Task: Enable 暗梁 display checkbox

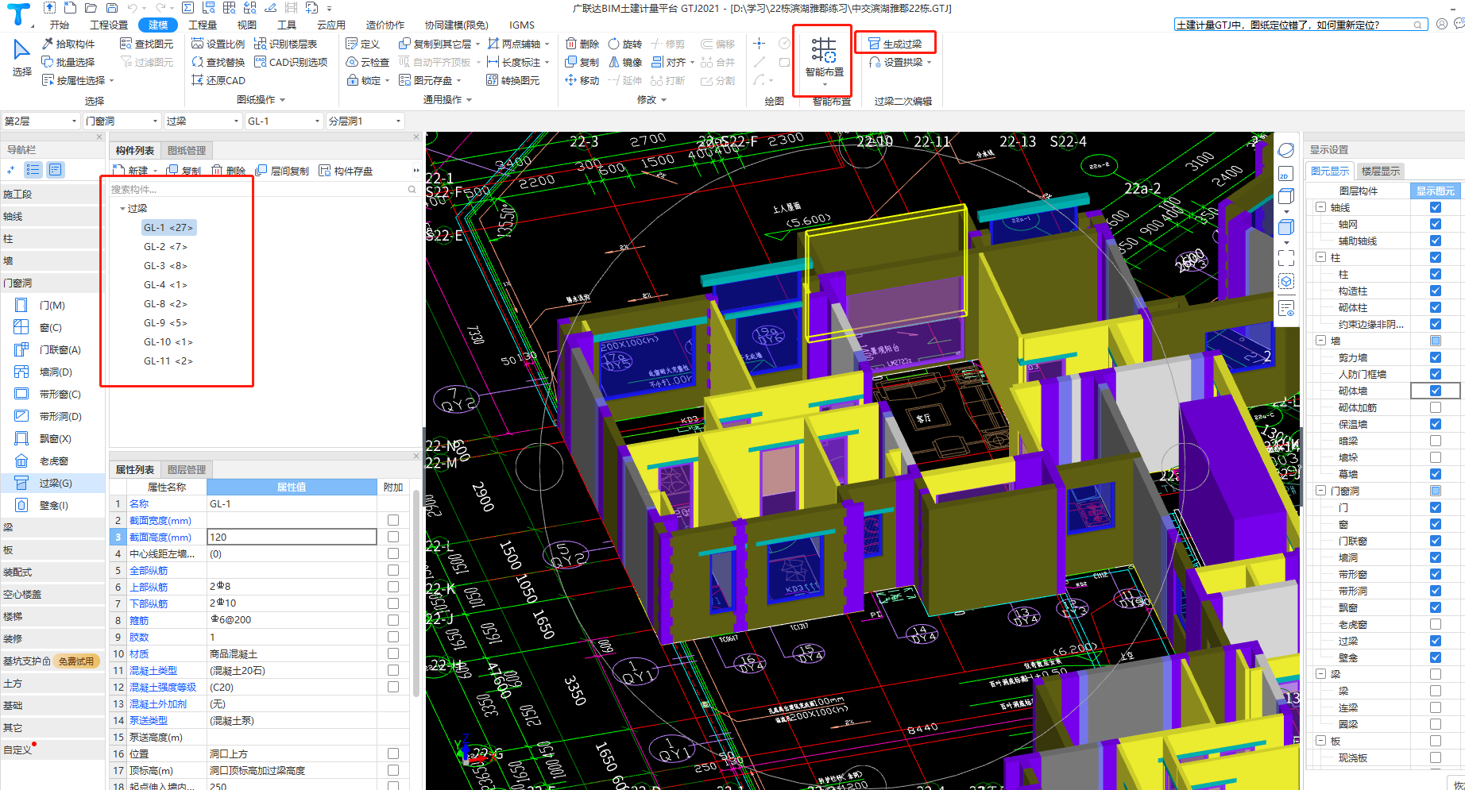Action: (x=1435, y=441)
